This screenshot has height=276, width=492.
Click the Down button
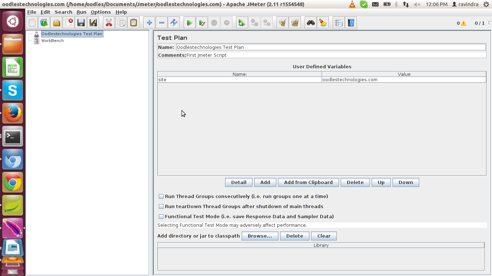coord(406,183)
